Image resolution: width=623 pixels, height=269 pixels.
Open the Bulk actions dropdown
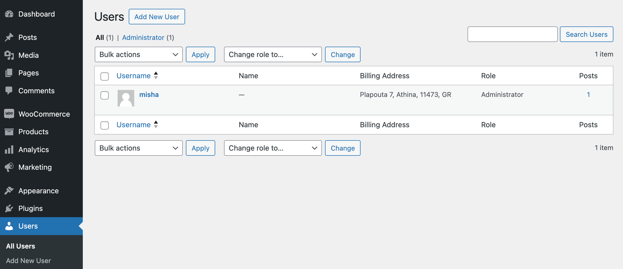pyautogui.click(x=138, y=54)
